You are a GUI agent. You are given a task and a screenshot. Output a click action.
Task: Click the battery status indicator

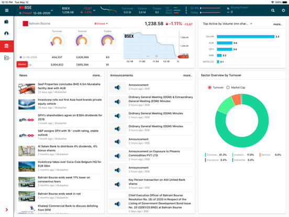285,2
